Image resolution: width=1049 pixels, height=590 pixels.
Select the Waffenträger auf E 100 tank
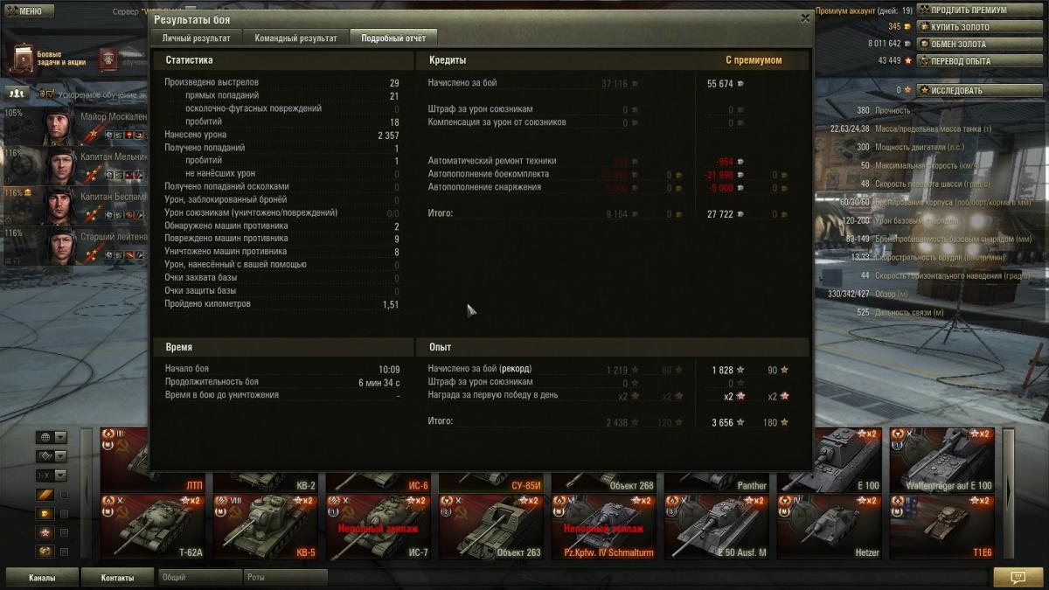941,460
